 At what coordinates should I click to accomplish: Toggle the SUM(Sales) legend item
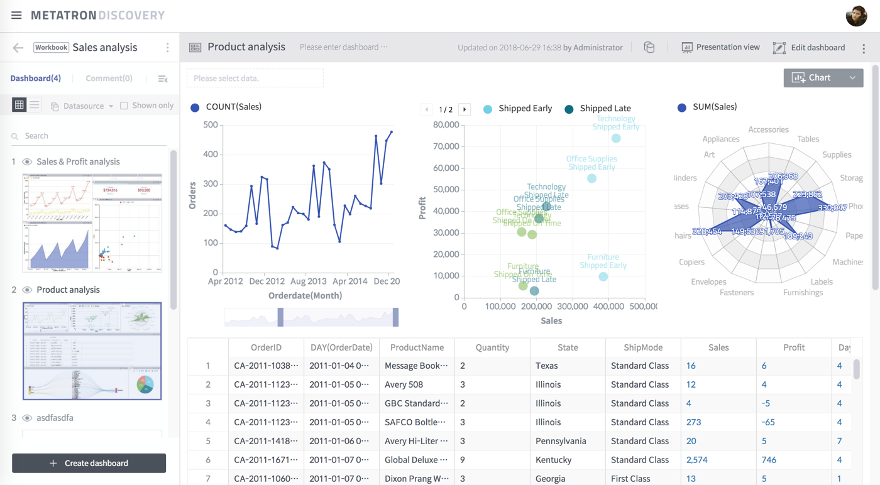pos(707,107)
